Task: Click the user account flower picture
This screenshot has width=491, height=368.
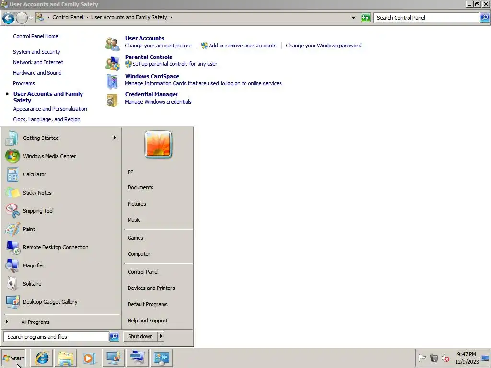Action: coord(158,145)
